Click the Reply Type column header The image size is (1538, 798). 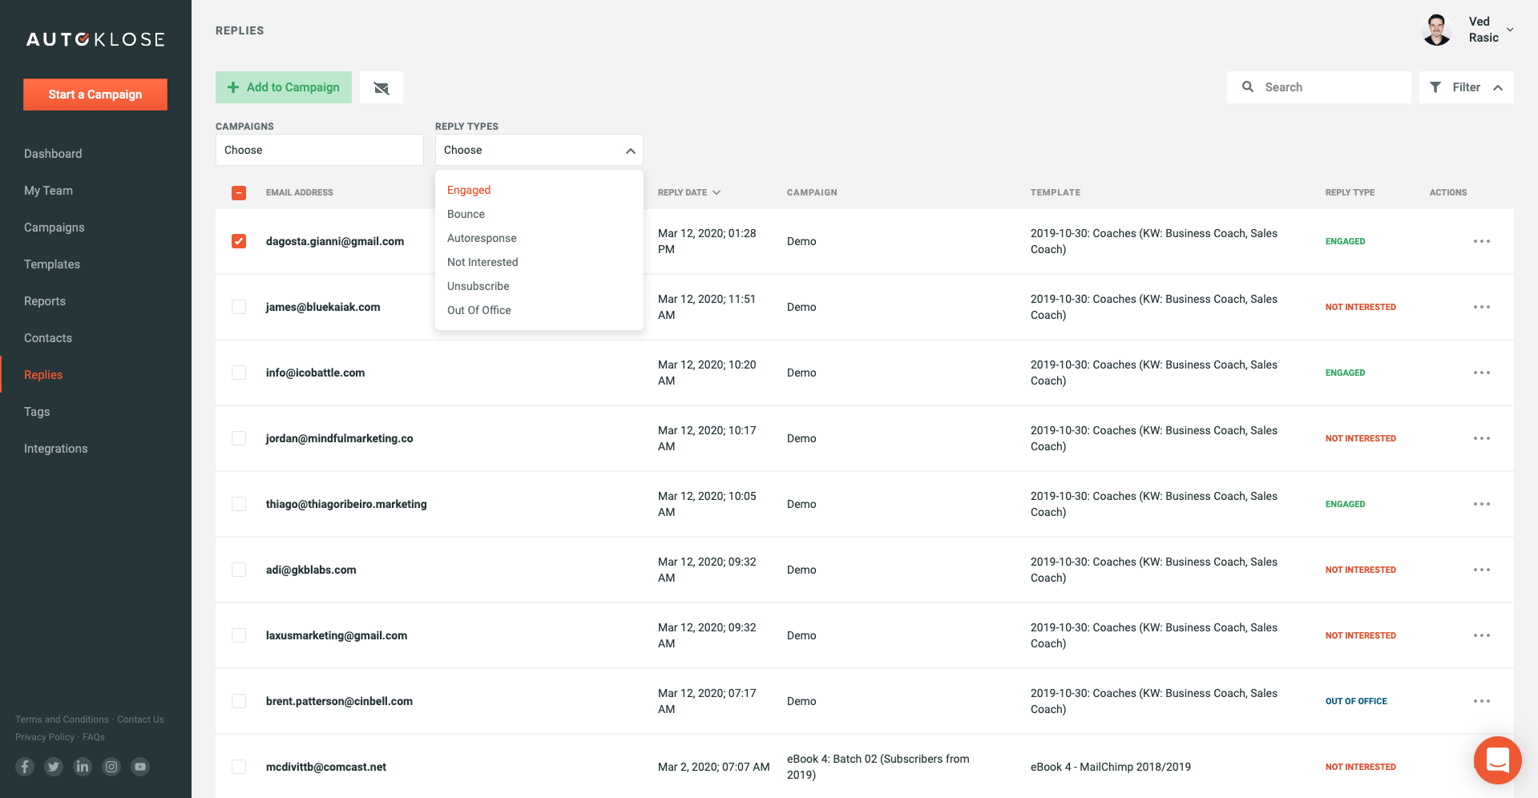coord(1350,192)
